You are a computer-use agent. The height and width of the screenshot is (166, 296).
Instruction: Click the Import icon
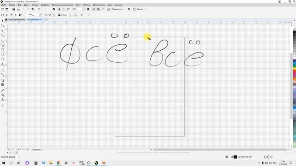tap(60, 9)
